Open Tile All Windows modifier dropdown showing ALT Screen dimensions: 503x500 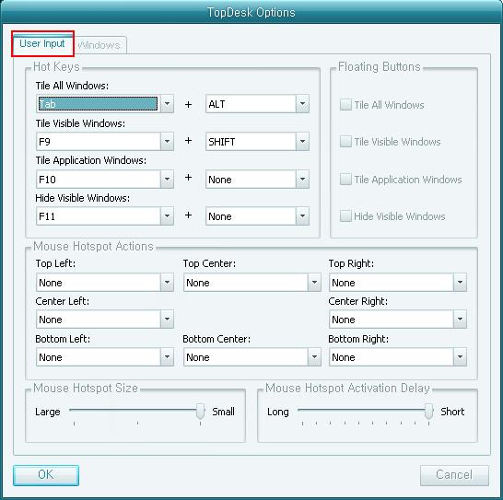257,104
